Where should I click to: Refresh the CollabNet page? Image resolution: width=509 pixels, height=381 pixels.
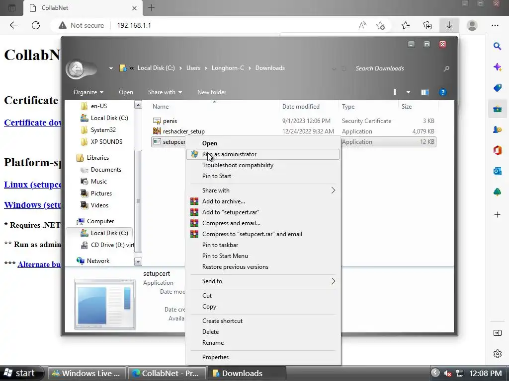pyautogui.click(x=36, y=25)
